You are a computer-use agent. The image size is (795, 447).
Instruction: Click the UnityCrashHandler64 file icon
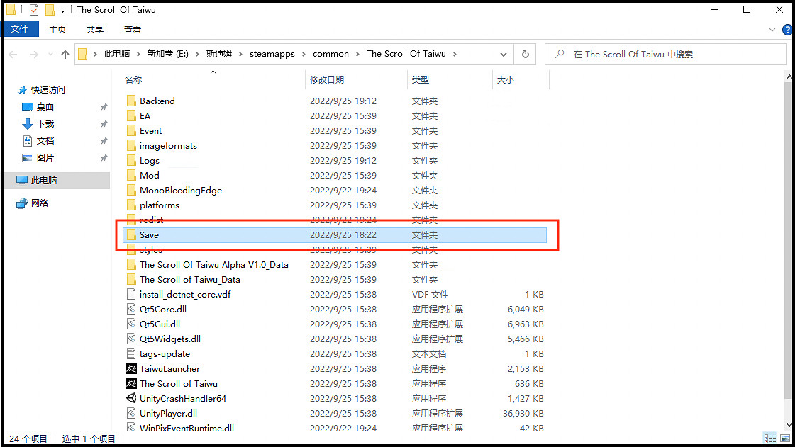click(131, 398)
